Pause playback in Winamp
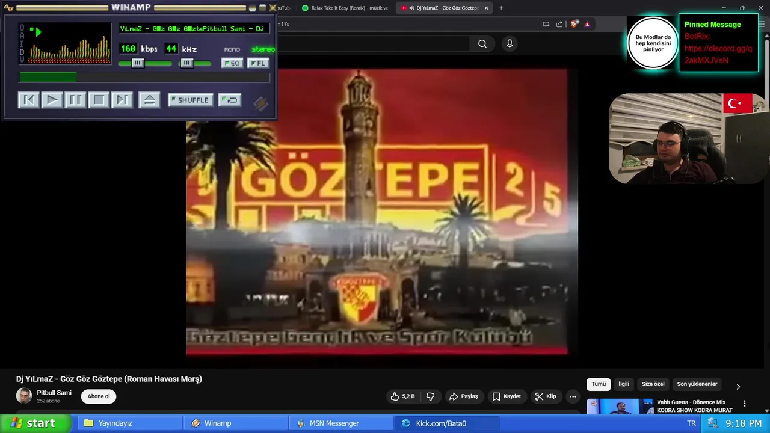The height and width of the screenshot is (433, 770). coord(75,100)
